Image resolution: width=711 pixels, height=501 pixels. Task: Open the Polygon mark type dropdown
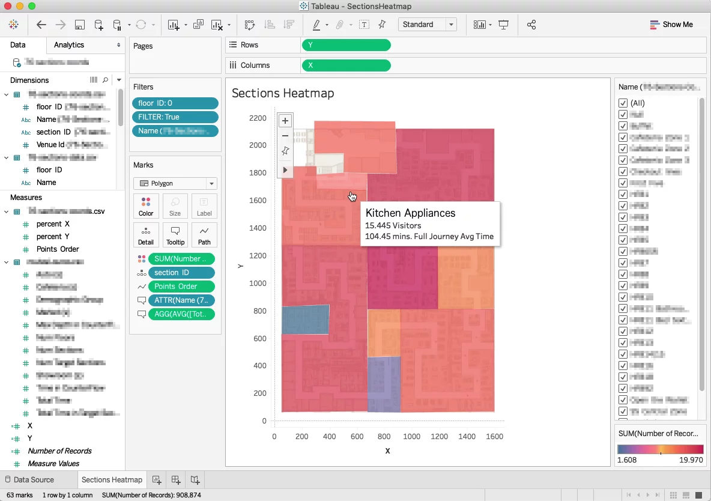(175, 183)
